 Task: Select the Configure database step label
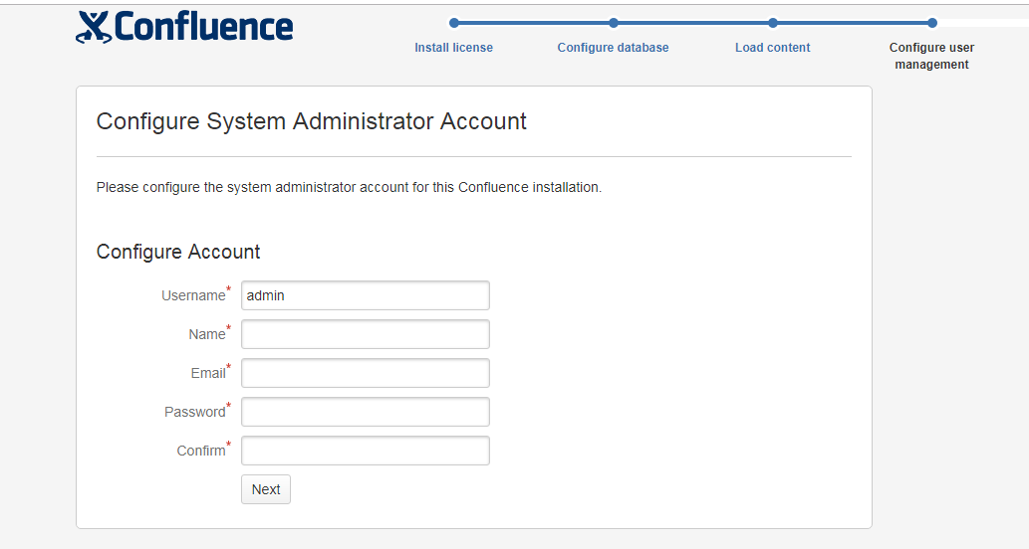pos(613,48)
